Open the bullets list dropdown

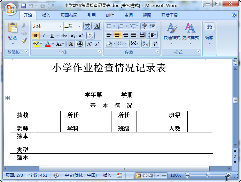pos(114,26)
